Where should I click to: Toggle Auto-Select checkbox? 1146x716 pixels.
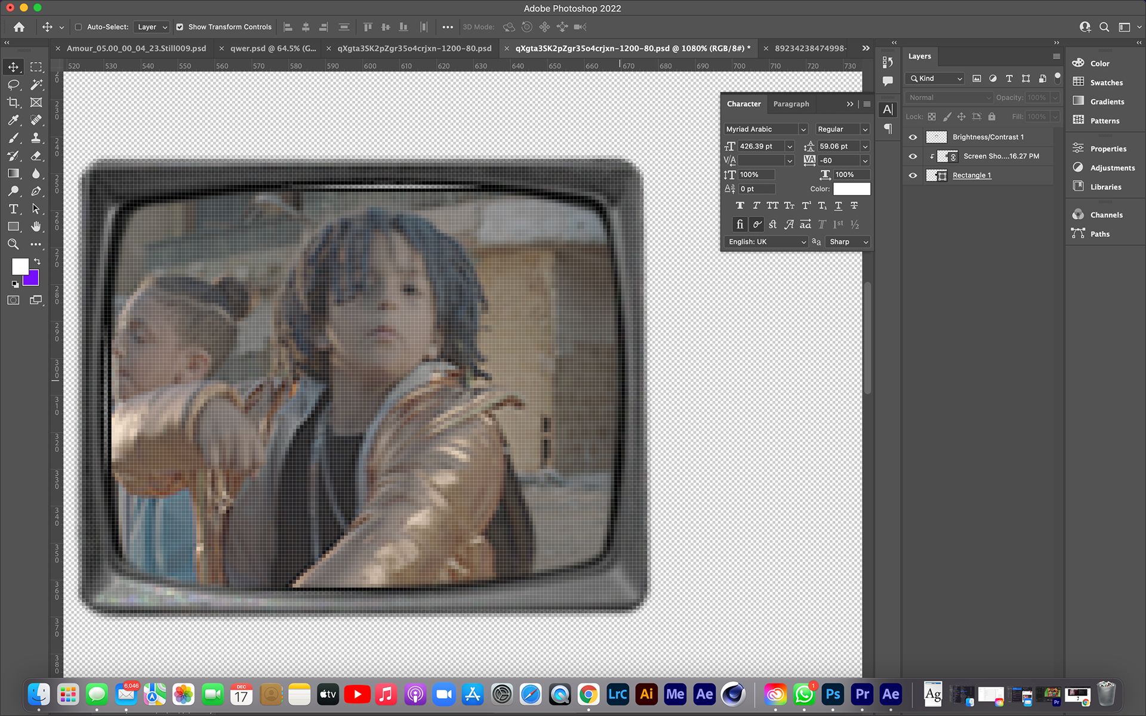pos(78,27)
